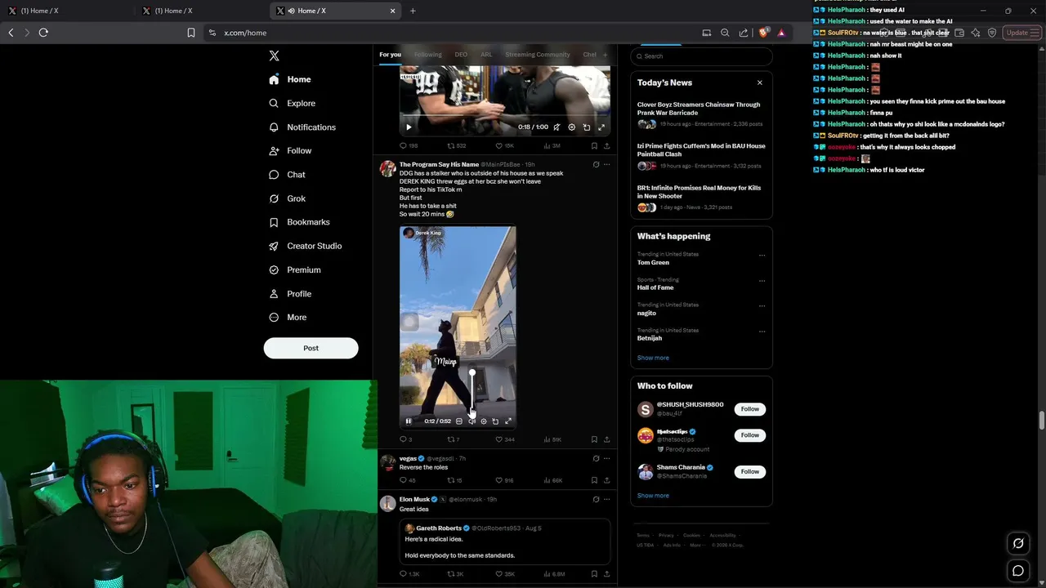Toggle picture-in-picture on the Derek King video
The image size is (1046, 588).
[495, 421]
